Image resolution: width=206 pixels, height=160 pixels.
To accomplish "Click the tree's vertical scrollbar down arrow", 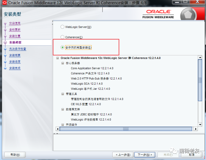I will click(x=200, y=124).
